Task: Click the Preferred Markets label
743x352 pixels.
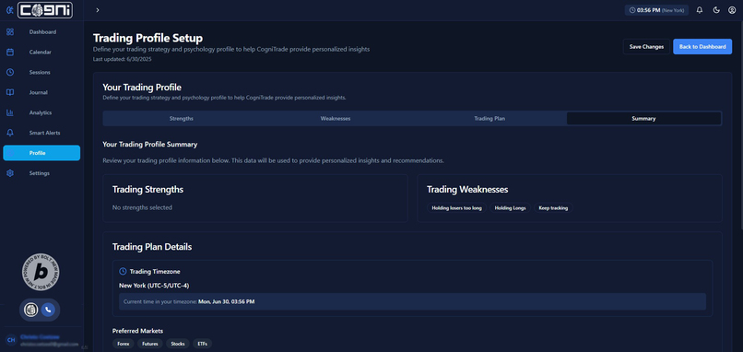Action: pos(138,331)
